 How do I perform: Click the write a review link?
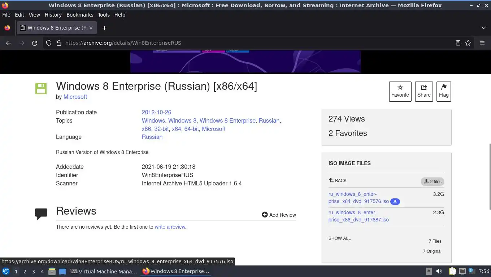coord(170,227)
